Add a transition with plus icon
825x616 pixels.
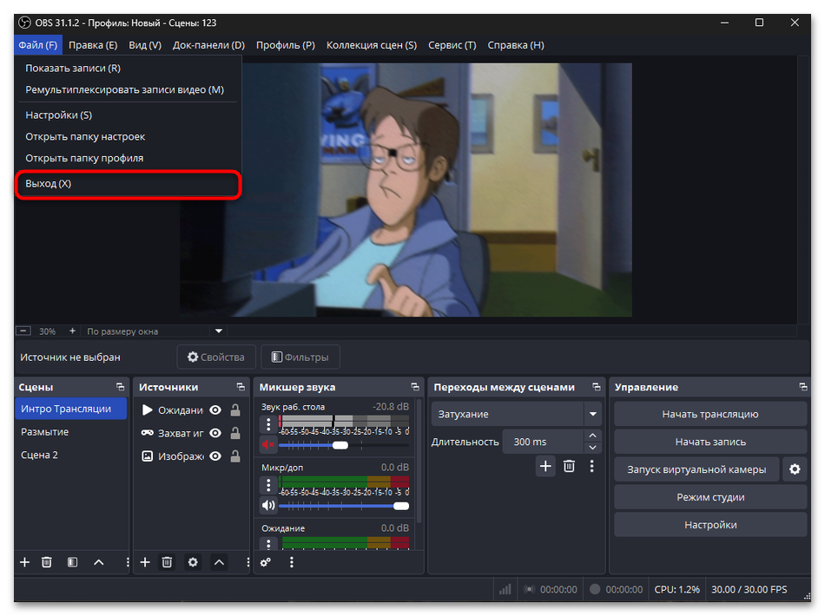(x=545, y=466)
